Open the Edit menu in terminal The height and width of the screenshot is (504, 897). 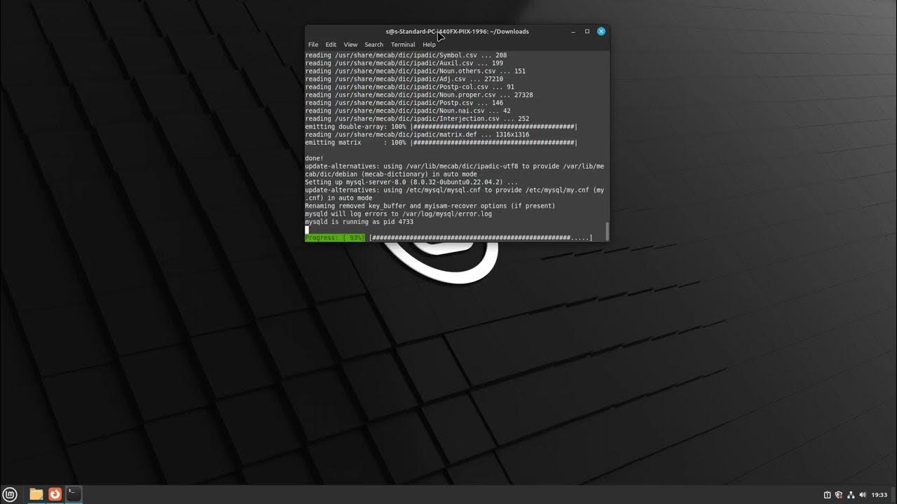tap(331, 45)
